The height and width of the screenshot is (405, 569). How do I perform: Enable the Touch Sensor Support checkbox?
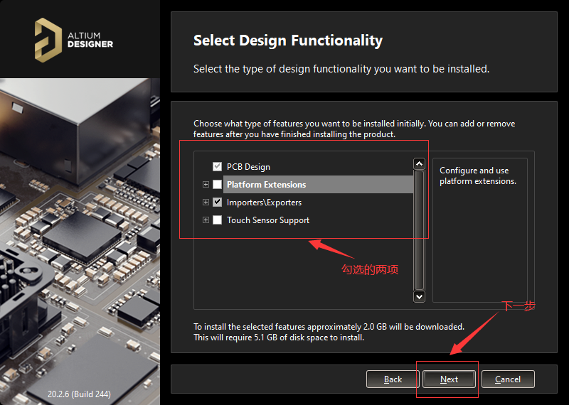click(x=217, y=220)
